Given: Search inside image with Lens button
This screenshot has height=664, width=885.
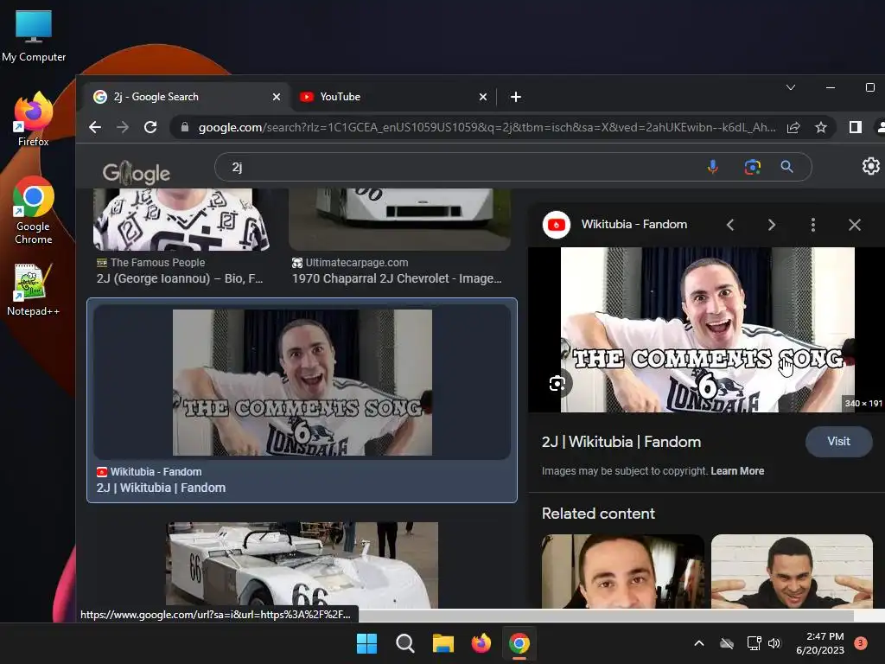Looking at the screenshot, I should [557, 384].
